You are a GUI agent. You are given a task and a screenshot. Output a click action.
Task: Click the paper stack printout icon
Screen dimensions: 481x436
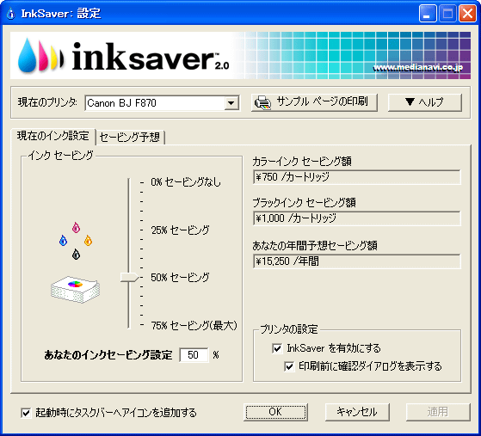pyautogui.click(x=75, y=290)
